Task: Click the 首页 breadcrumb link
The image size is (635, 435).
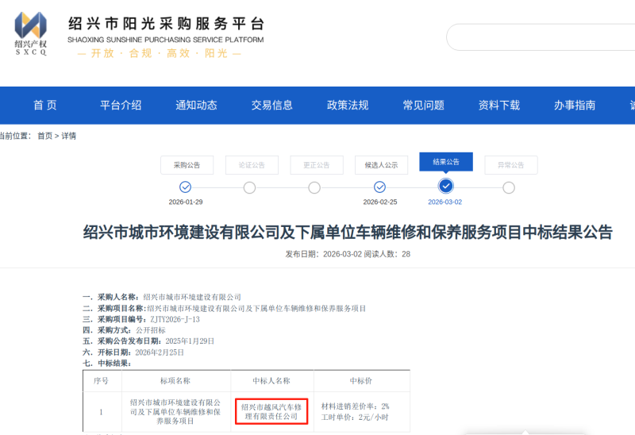Action: click(x=45, y=136)
